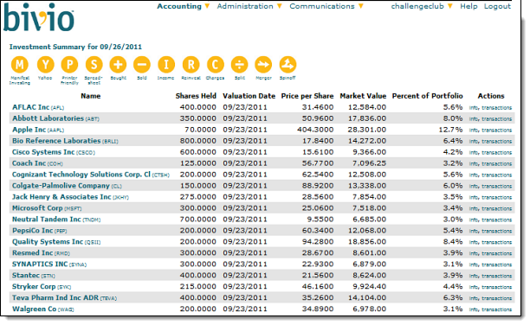Screen dimensions: 530x325
Task: Click the Yahoo Y icon
Action: pyautogui.click(x=45, y=65)
